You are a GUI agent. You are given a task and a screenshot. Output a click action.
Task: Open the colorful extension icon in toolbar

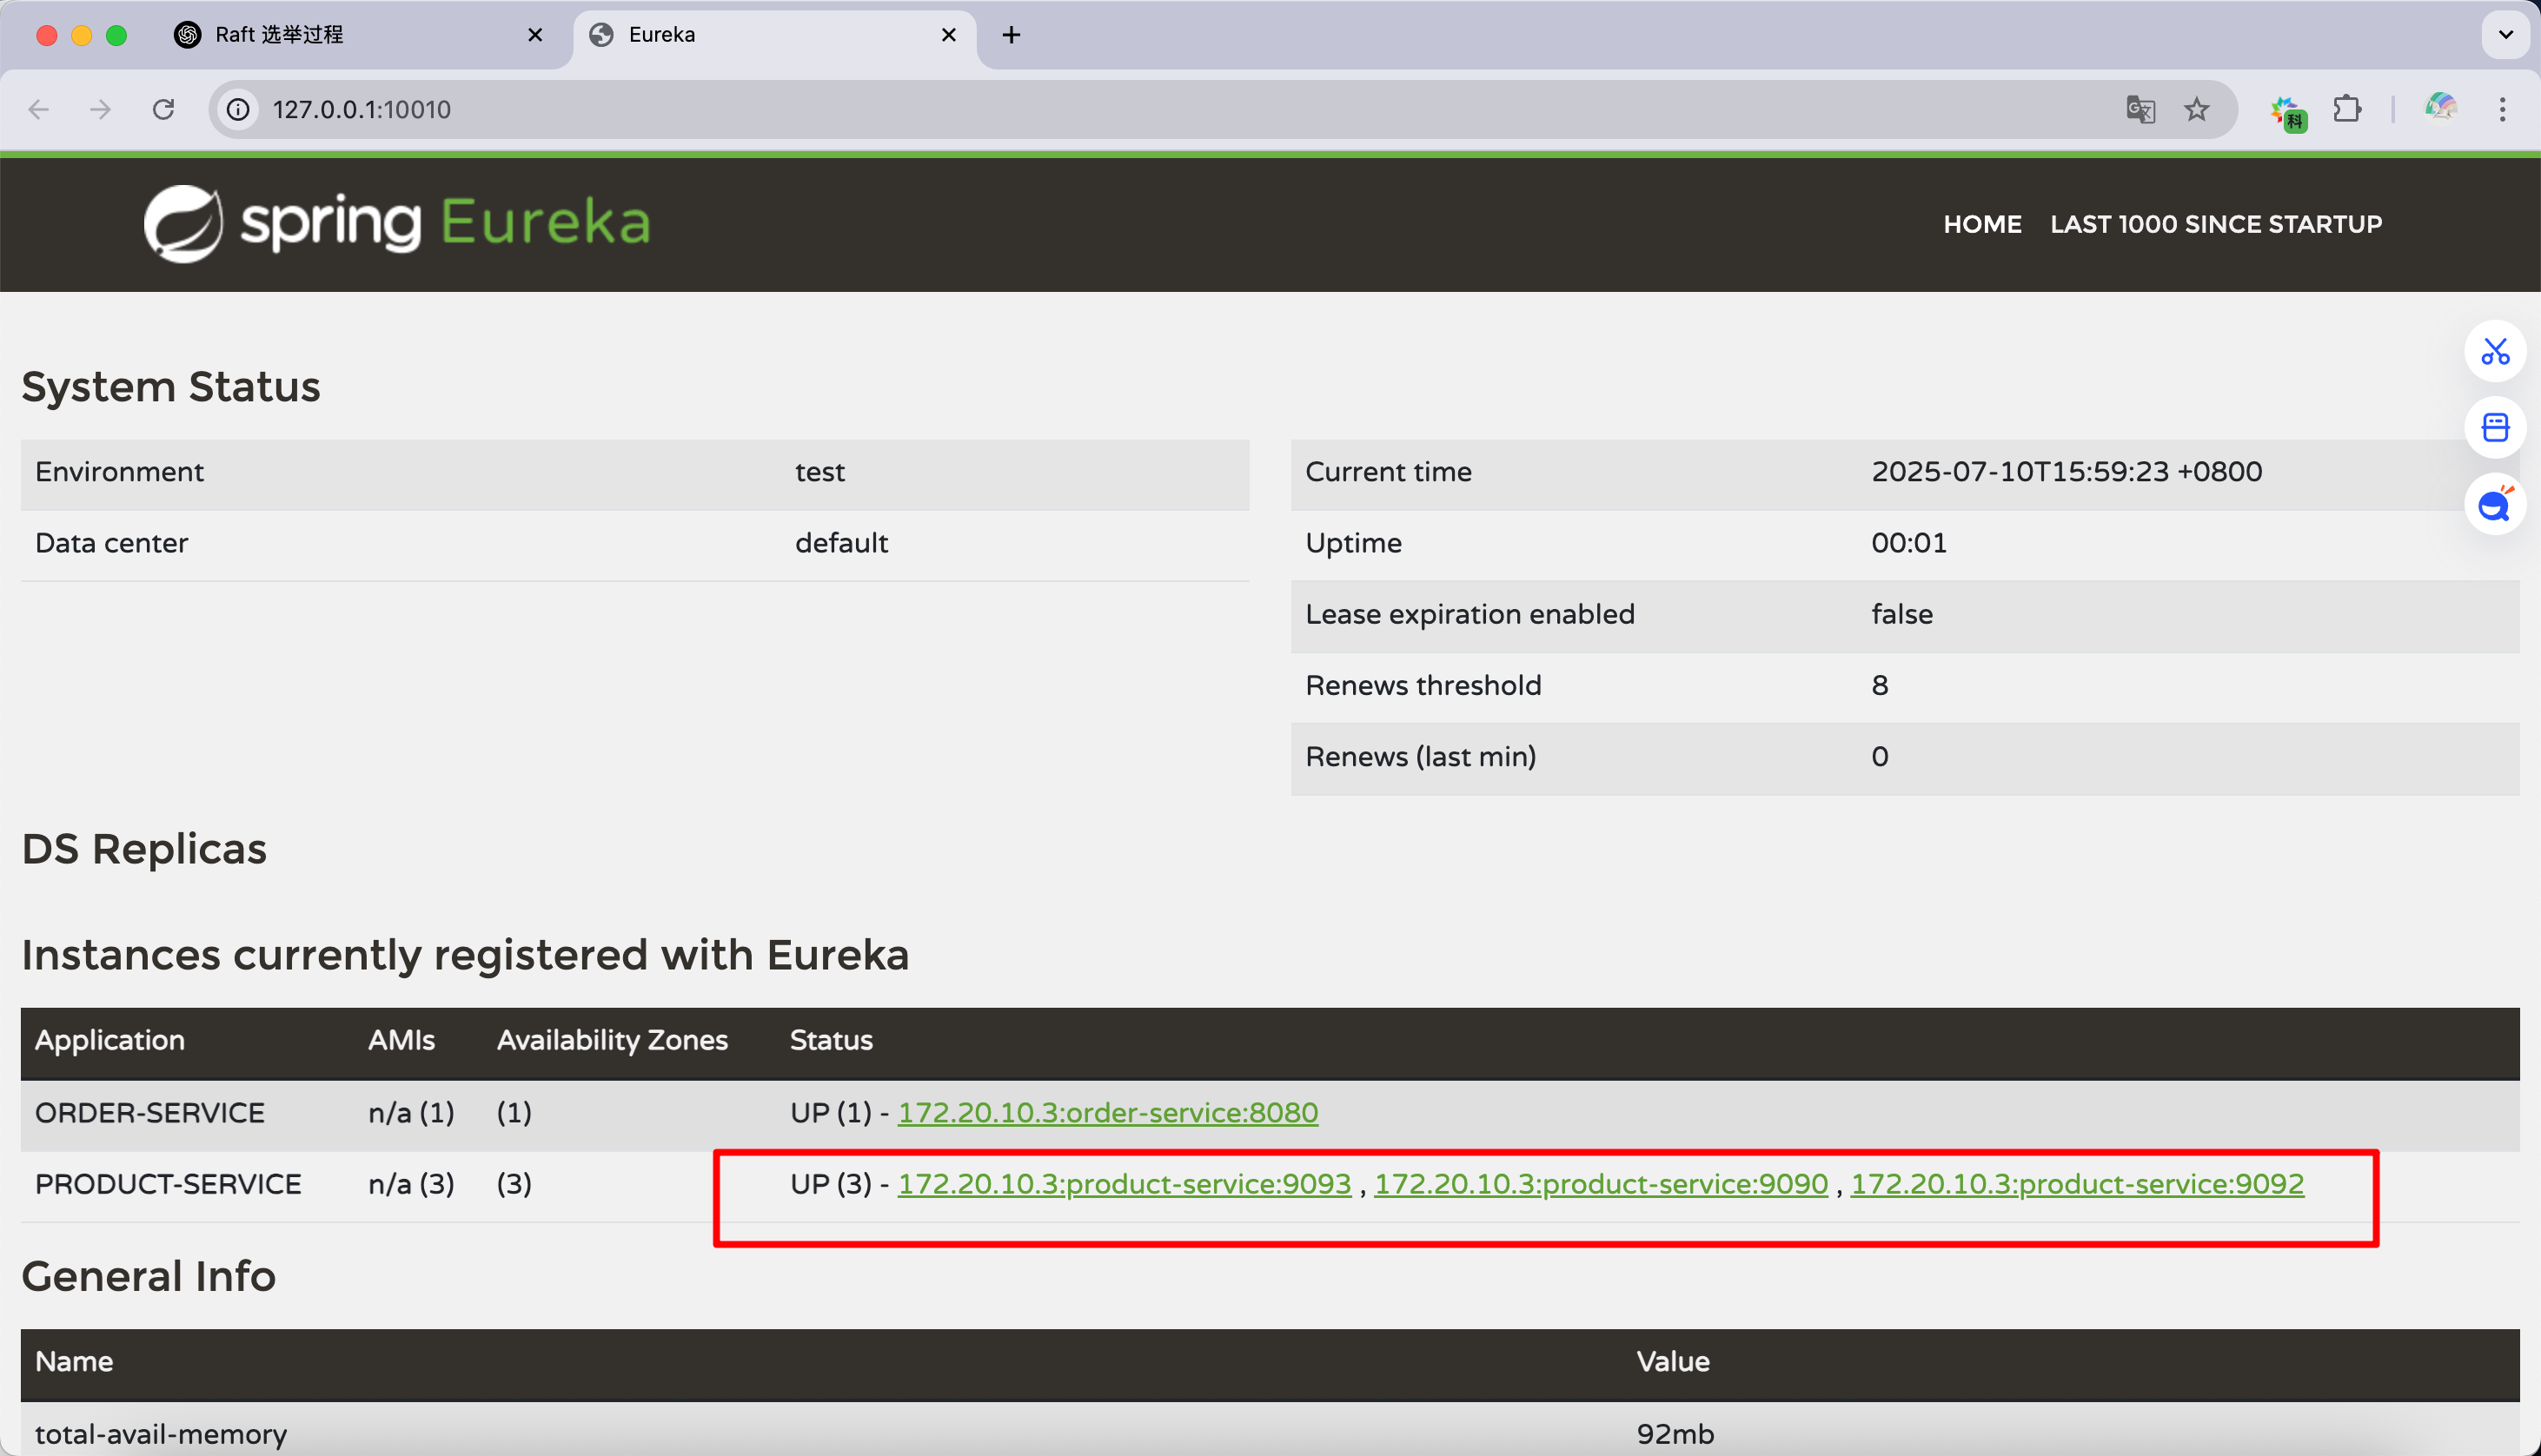[x=2287, y=112]
